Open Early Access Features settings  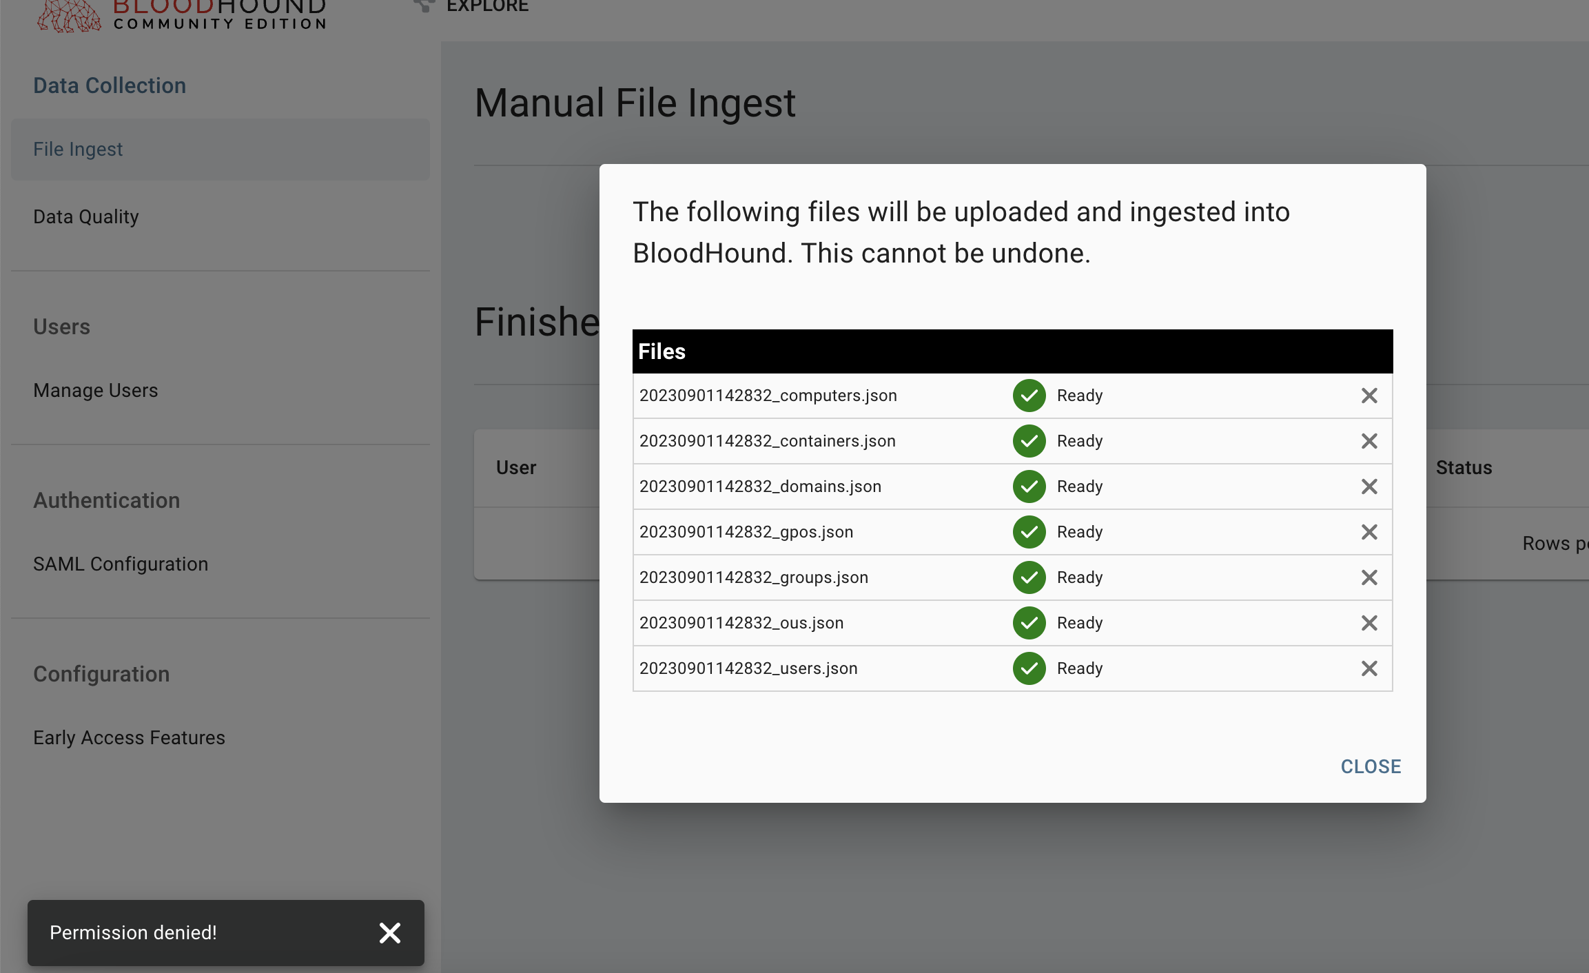[129, 737]
